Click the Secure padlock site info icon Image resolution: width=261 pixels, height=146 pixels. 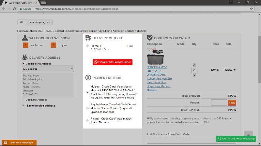(21, 9)
